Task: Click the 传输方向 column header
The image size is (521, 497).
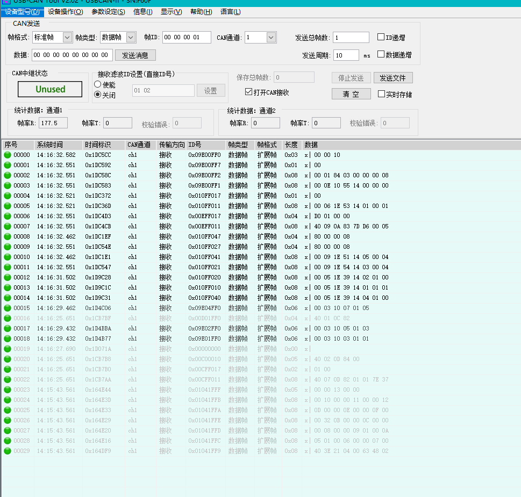Action: coord(171,145)
